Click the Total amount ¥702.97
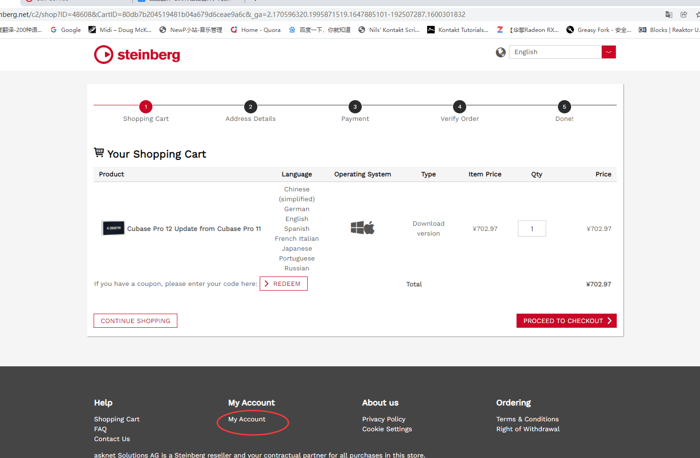The image size is (700, 458). (598, 284)
